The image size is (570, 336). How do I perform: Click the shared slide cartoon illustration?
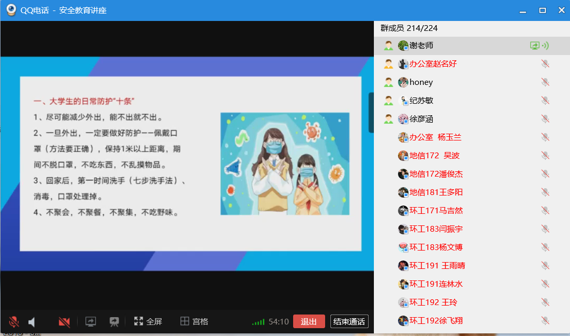(285, 164)
